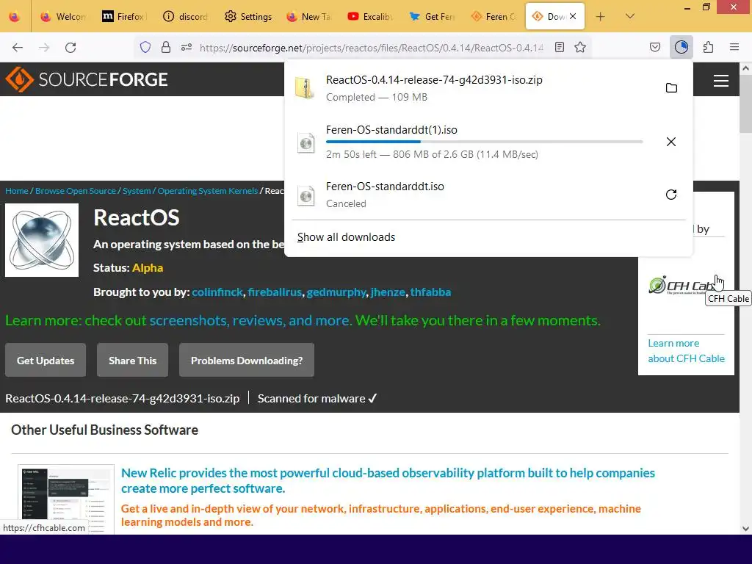Open the site permissions icon in address bar
This screenshot has width=752, height=564.
[x=187, y=47]
